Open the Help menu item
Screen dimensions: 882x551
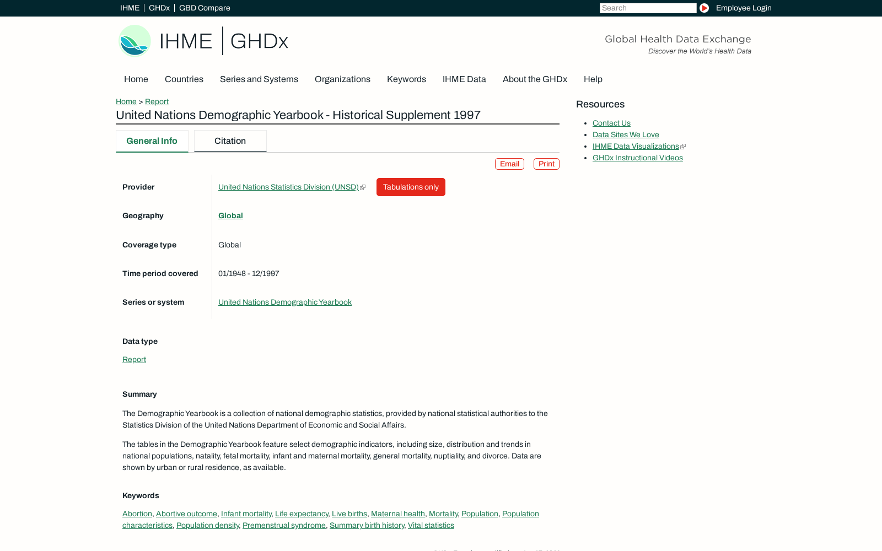[x=593, y=79]
